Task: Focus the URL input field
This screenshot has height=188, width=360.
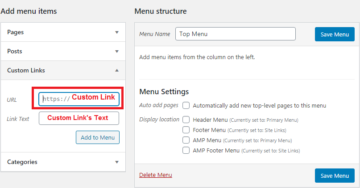Action: [79, 99]
